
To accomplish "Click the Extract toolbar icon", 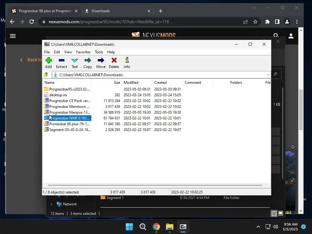I will pos(62,63).
